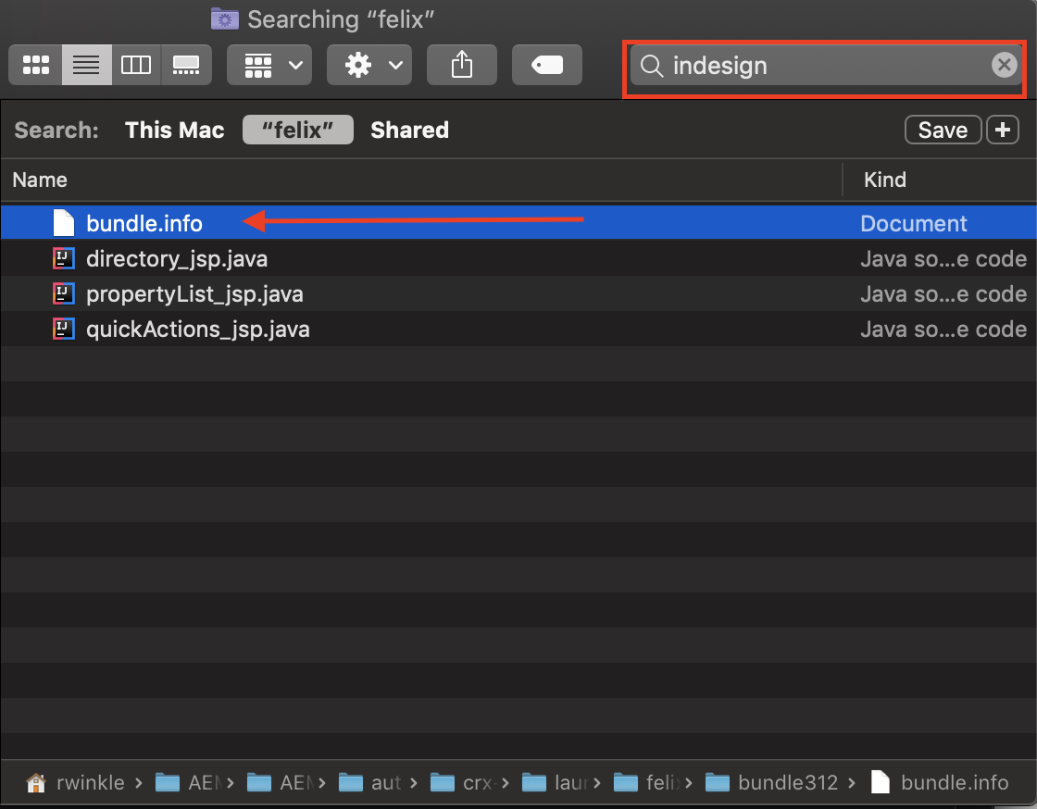Switch to column view
This screenshot has width=1037, height=809.
(136, 65)
